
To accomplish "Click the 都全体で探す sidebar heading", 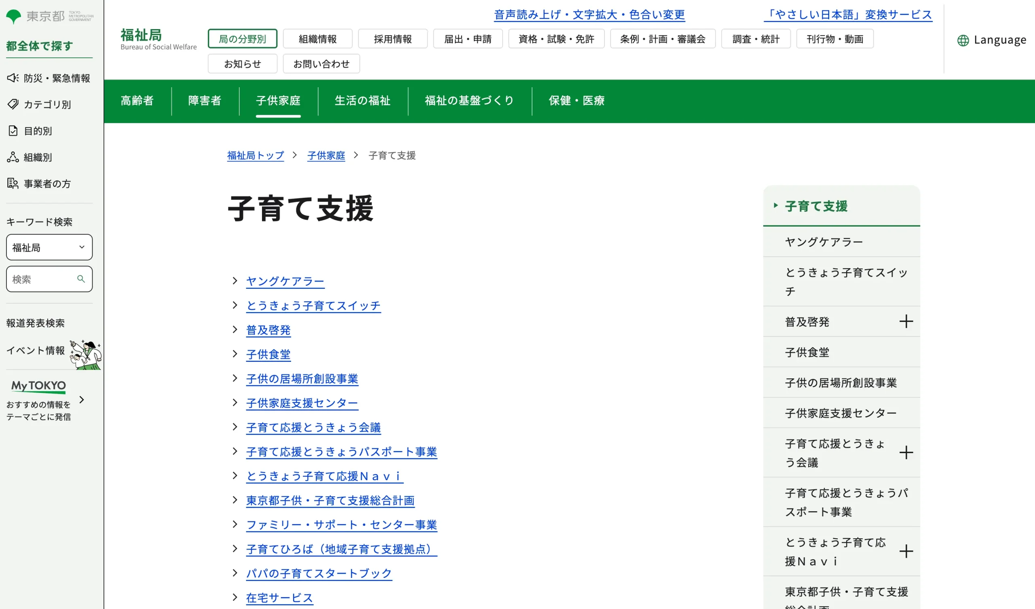I will click(40, 46).
